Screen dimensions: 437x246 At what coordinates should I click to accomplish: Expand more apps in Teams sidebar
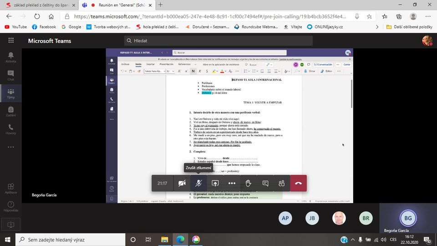pyautogui.click(x=10, y=147)
